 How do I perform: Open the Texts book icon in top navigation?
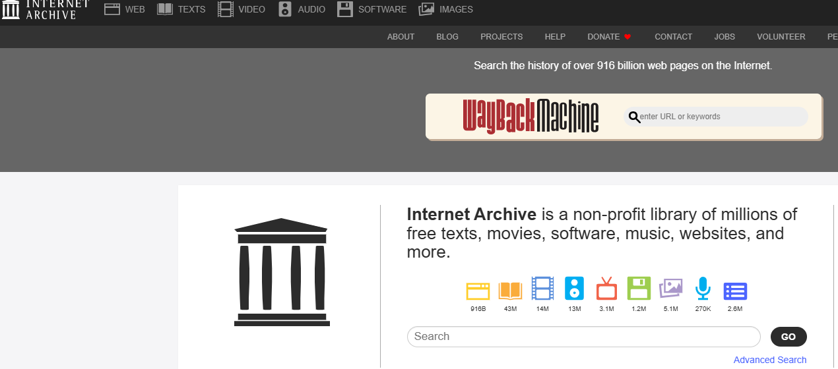[164, 9]
